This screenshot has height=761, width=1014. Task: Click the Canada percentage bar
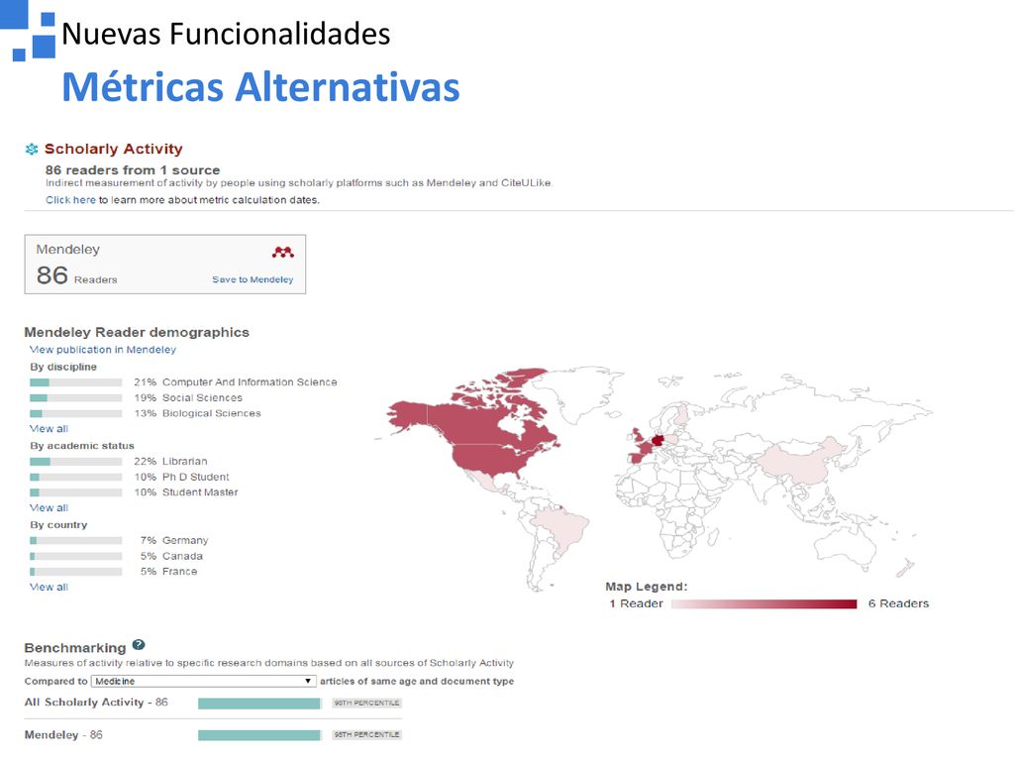(75, 556)
